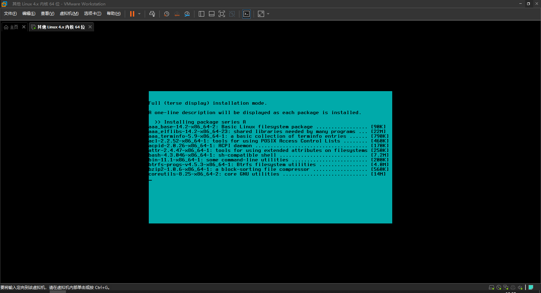541x293 pixels.
Task: Toggle the library sidebar panel
Action: coord(202,14)
